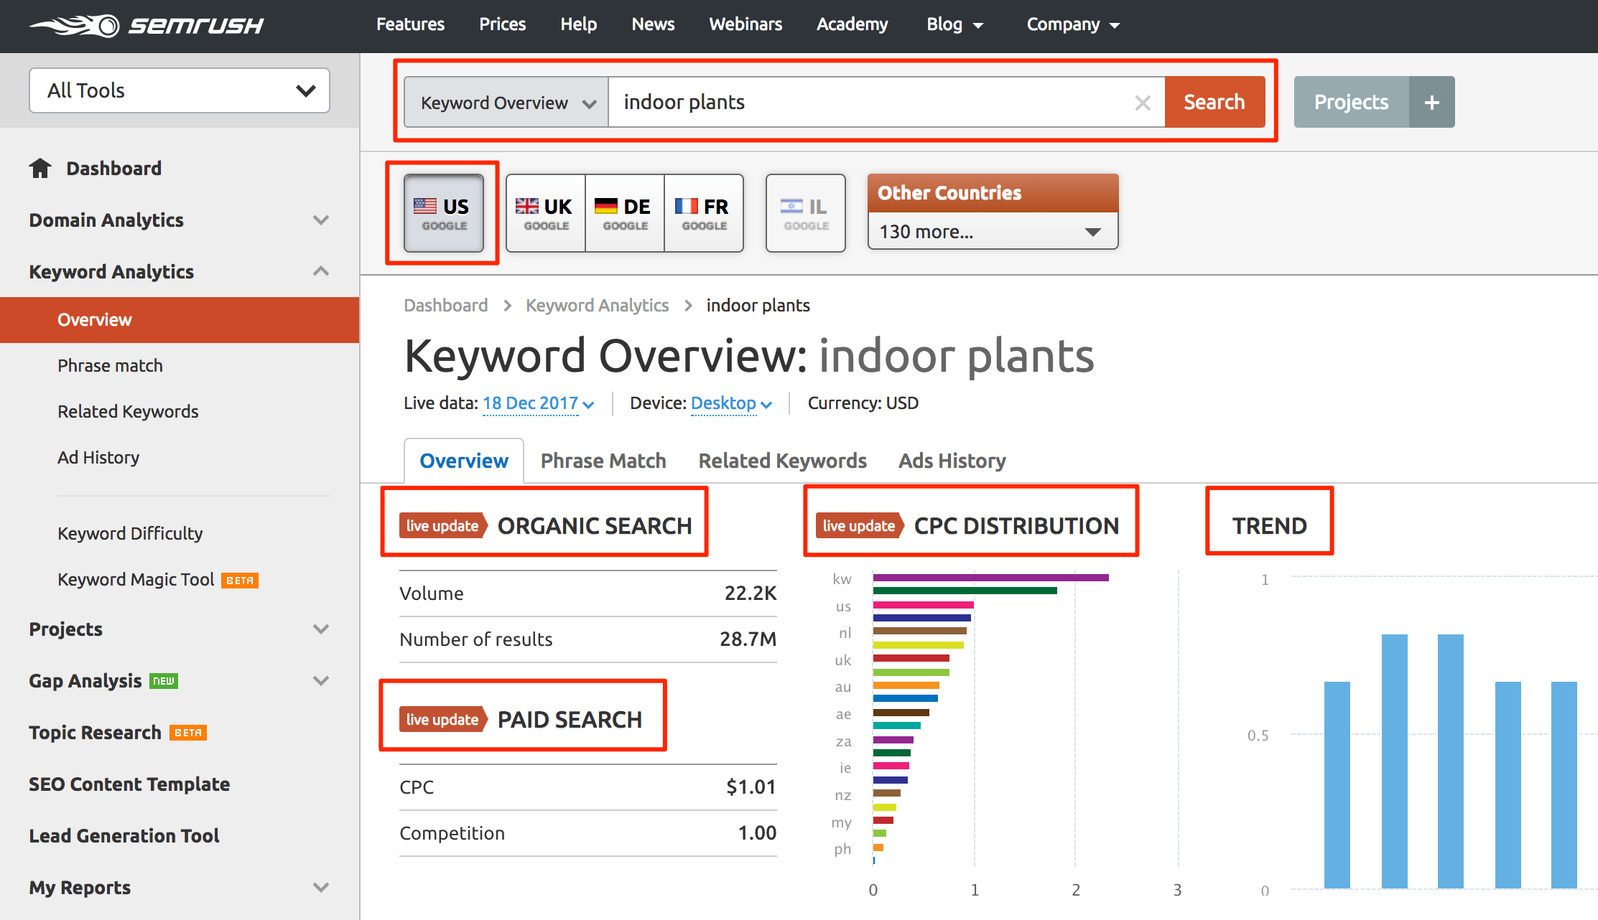Screen dimensions: 1598x920
Task: Click the Volume value 22.2K
Action: (x=750, y=593)
